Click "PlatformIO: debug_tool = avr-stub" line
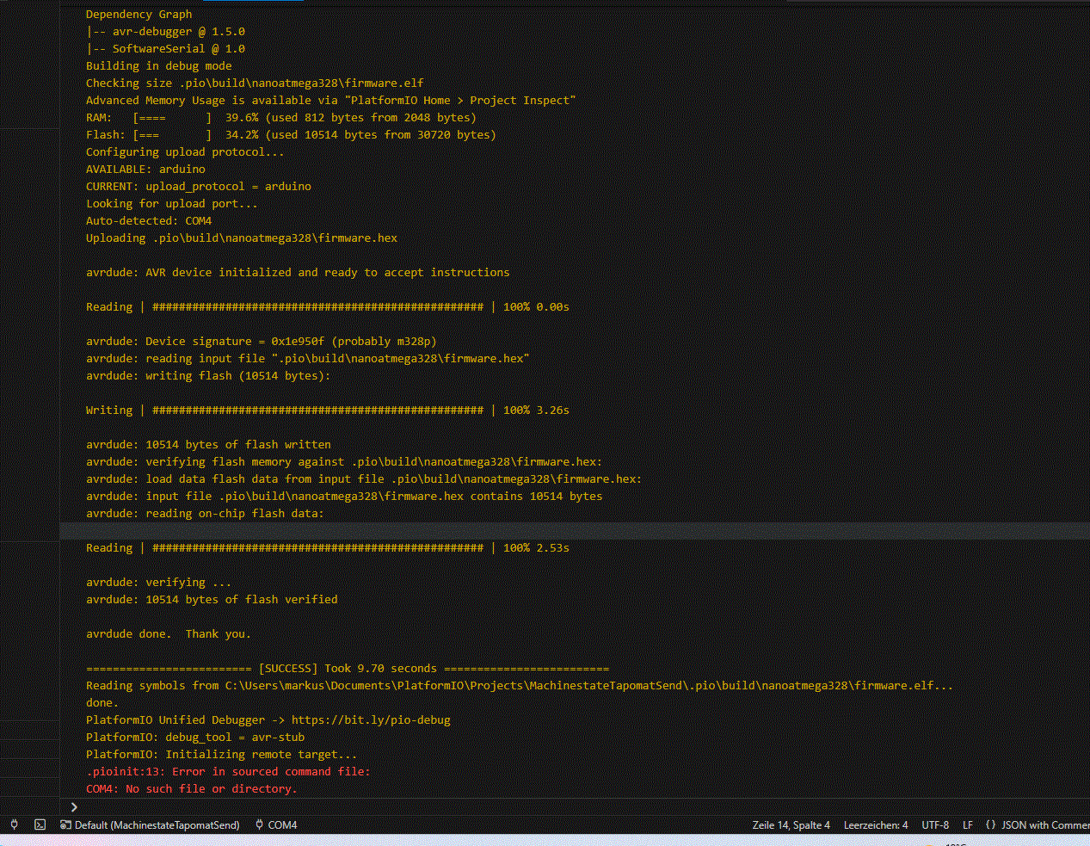The image size is (1090, 846). [x=195, y=737]
